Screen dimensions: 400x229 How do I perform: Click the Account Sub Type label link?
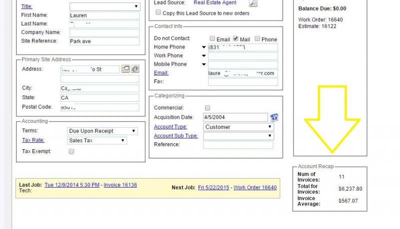[x=175, y=136]
